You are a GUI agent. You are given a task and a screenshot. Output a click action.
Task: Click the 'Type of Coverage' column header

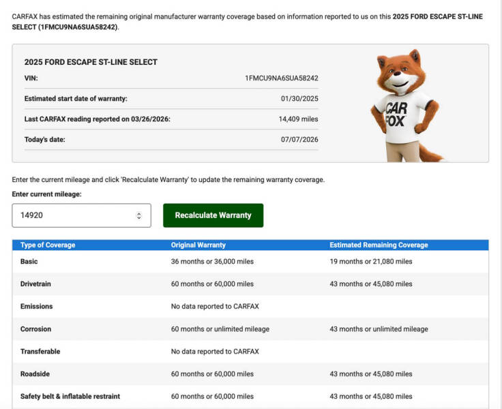[x=48, y=245]
